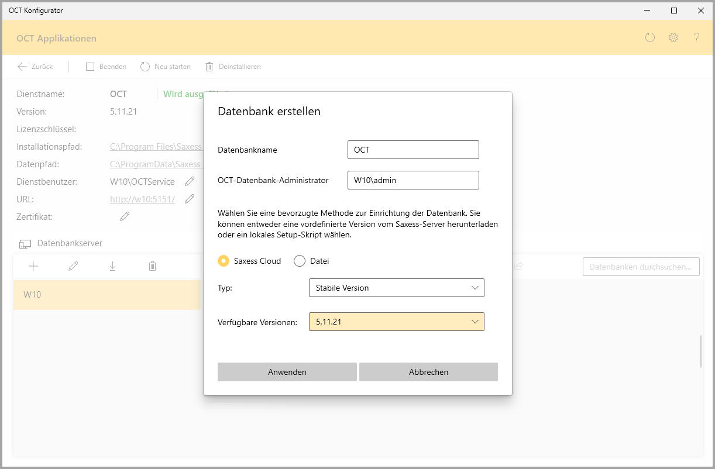Click the add database server plus icon

(x=33, y=266)
